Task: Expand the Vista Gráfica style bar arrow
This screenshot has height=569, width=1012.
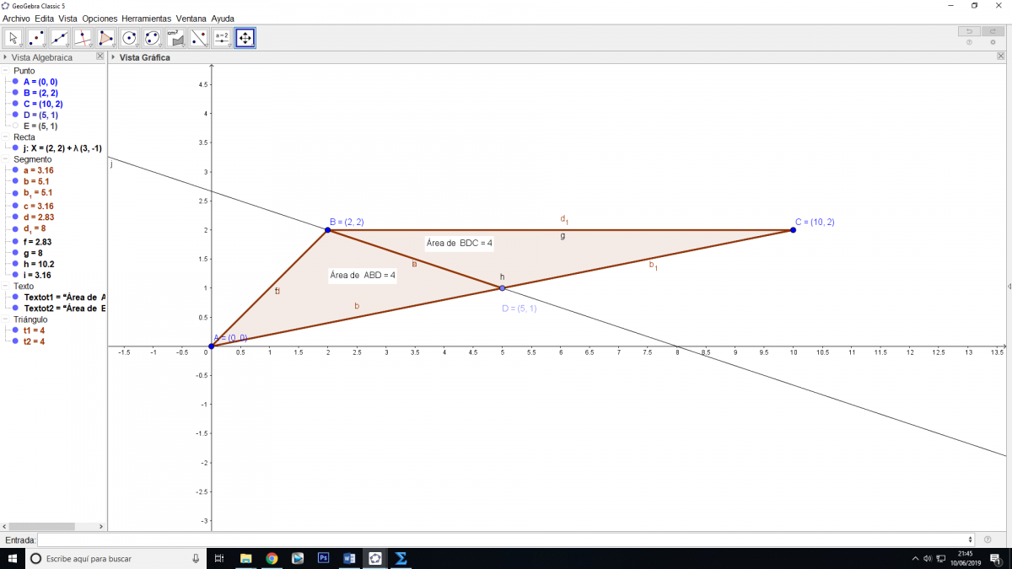Action: (114, 57)
